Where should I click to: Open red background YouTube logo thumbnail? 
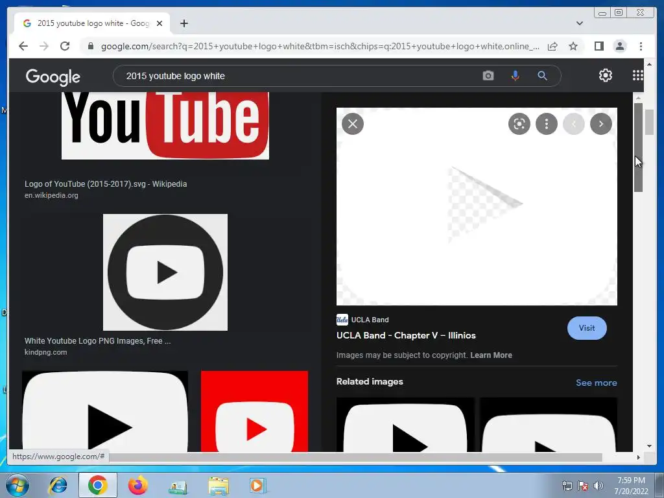[254, 411]
